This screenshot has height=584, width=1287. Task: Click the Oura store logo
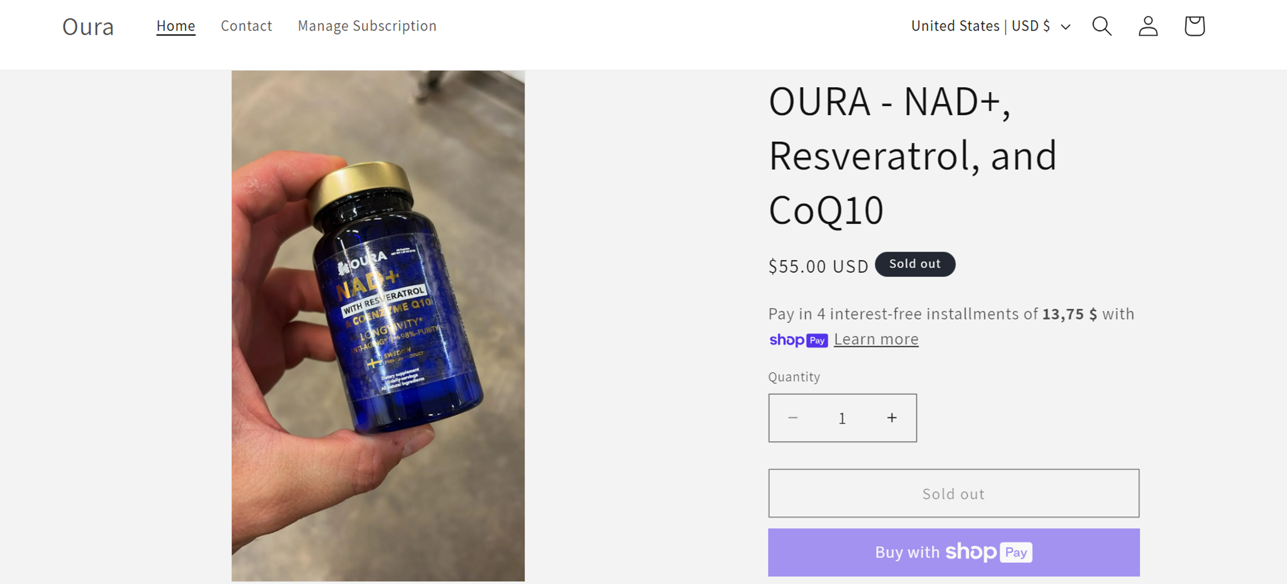click(x=88, y=27)
